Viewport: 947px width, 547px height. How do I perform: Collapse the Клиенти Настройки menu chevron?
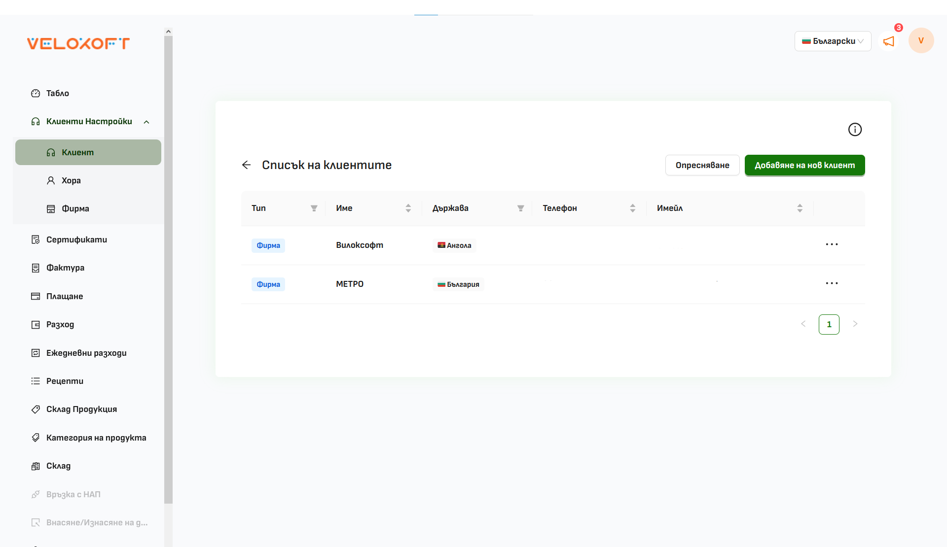[146, 121]
